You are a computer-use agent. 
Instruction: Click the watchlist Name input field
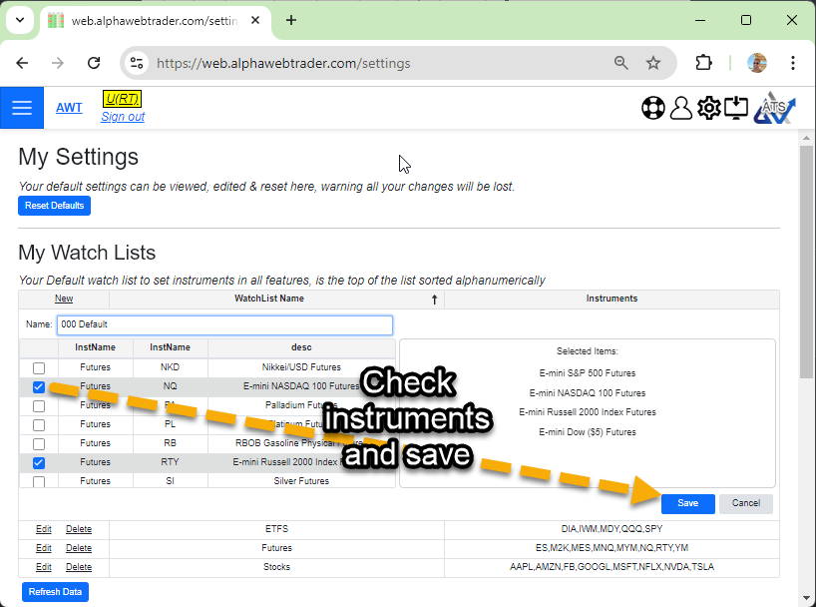point(224,324)
